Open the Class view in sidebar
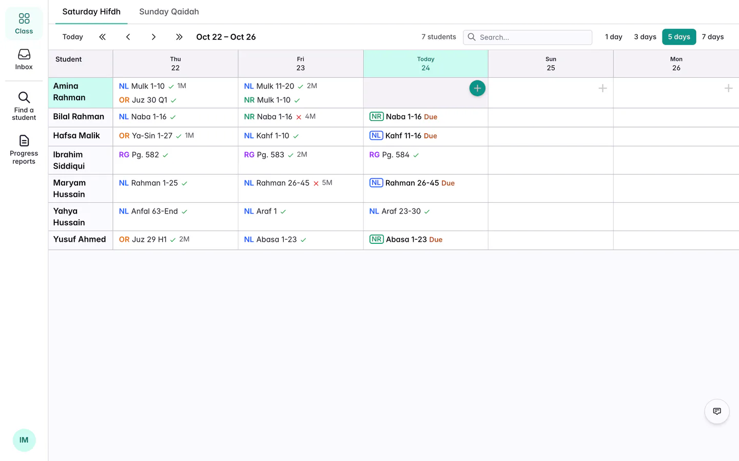 (x=24, y=24)
